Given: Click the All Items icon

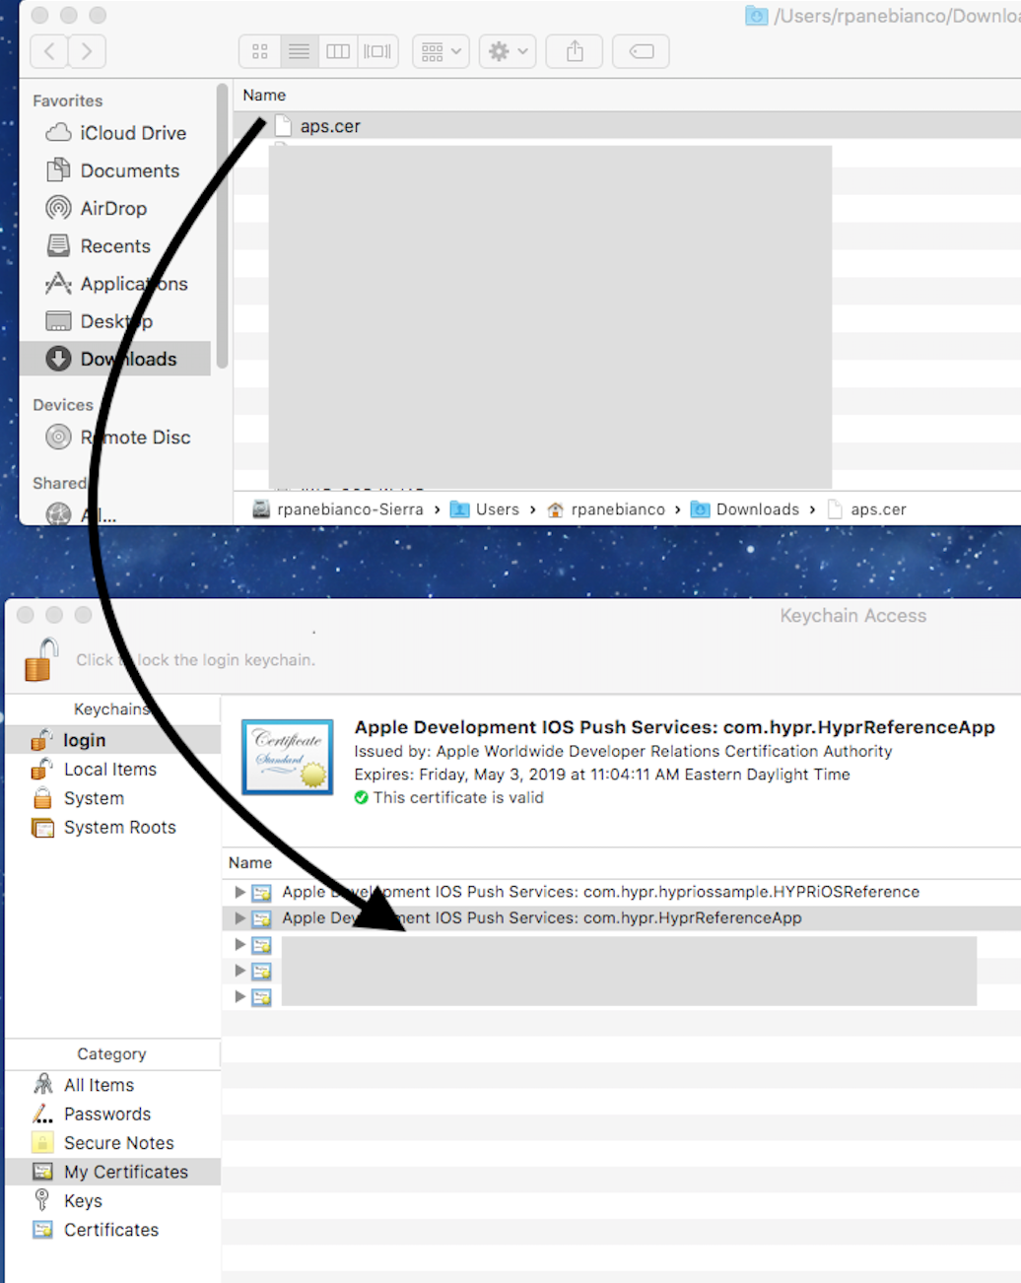Looking at the screenshot, I should tap(42, 1085).
